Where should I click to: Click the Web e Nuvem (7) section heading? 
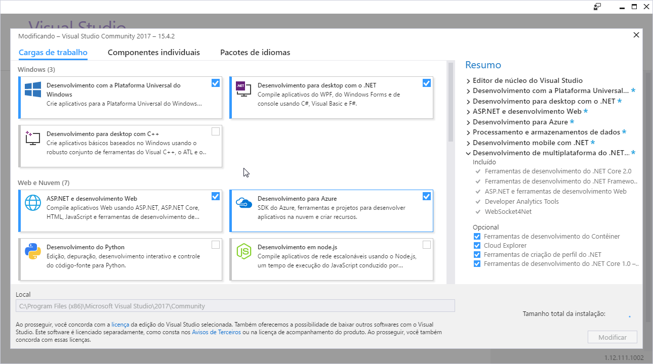[44, 183]
